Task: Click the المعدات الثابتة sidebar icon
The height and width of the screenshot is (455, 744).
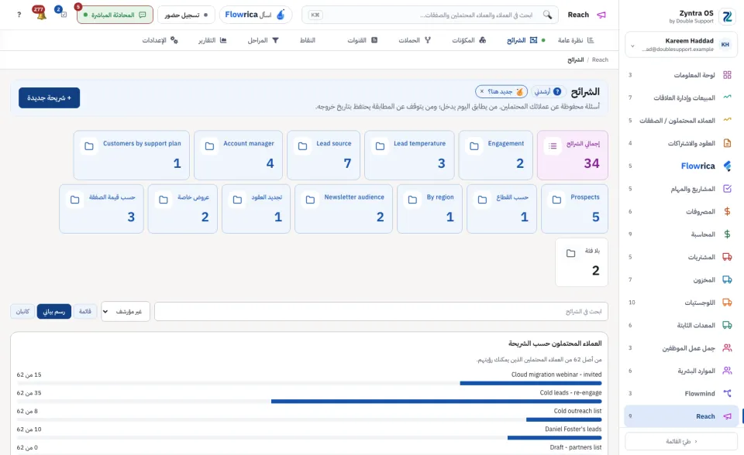Action: [x=727, y=325]
